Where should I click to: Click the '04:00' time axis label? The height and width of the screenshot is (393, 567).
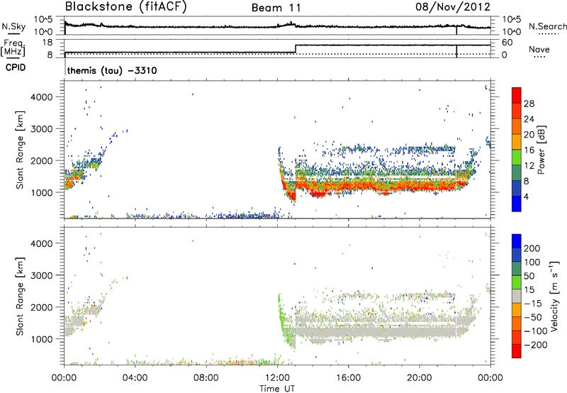[x=135, y=378]
